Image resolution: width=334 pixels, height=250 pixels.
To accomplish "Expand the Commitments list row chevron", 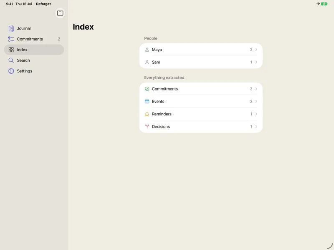I will (x=256, y=89).
